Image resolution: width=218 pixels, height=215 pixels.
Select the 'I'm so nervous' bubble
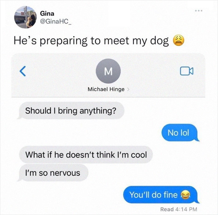[53, 173]
